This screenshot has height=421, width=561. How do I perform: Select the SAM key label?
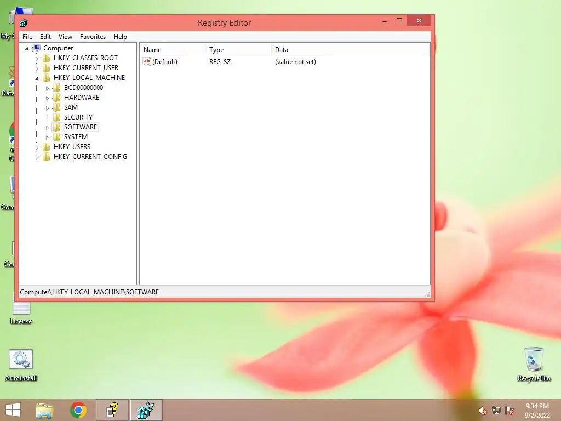tap(71, 107)
